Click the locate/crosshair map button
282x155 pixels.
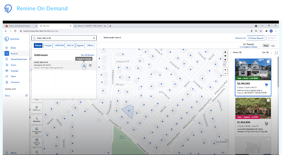point(225,65)
